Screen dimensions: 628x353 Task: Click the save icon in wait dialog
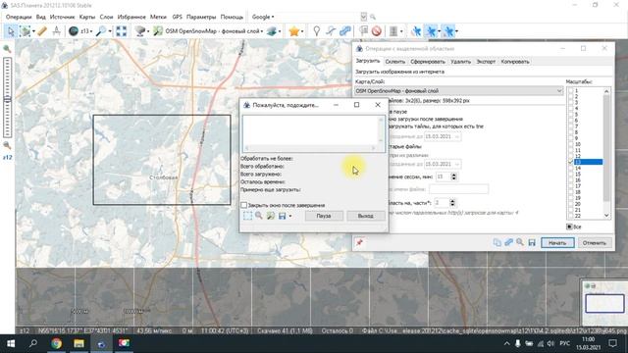(x=282, y=216)
